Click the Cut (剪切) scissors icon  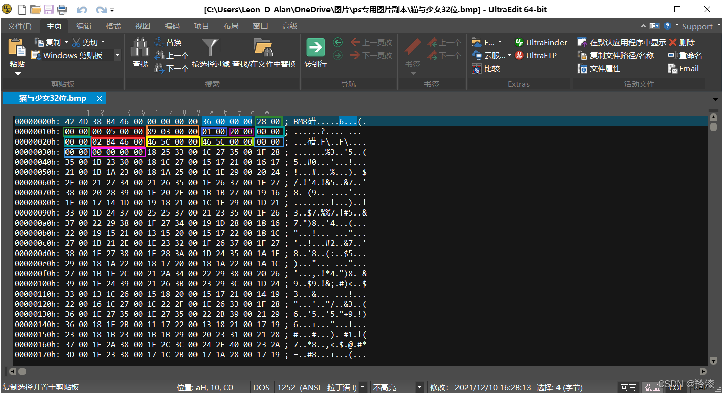pyautogui.click(x=76, y=42)
